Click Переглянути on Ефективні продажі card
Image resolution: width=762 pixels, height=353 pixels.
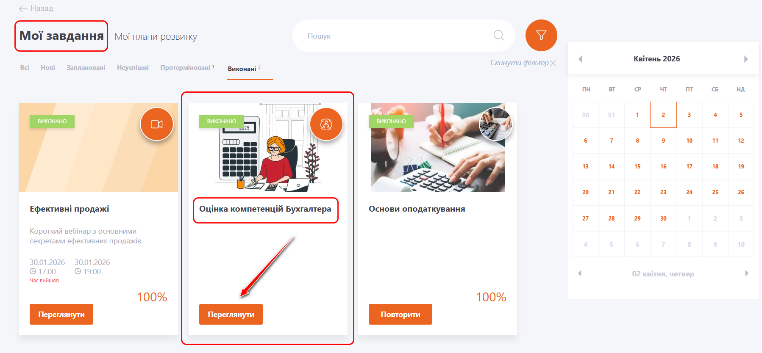pyautogui.click(x=61, y=314)
